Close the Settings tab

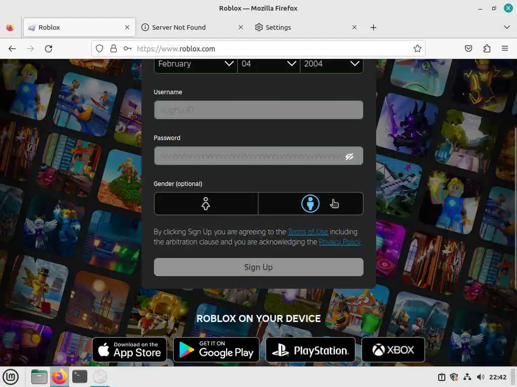click(x=354, y=27)
